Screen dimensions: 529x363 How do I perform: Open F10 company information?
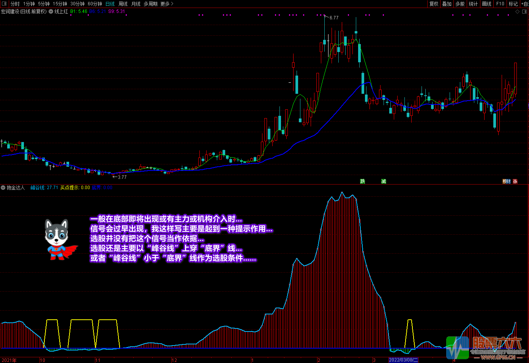click(500, 4)
